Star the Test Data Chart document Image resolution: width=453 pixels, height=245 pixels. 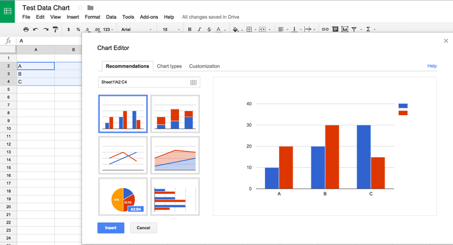pyautogui.click(x=80, y=8)
